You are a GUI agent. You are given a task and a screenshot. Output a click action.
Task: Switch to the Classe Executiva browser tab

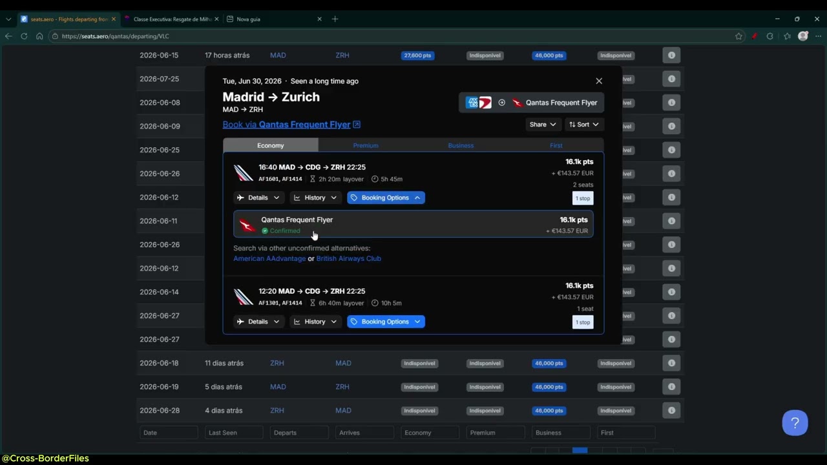[172, 19]
